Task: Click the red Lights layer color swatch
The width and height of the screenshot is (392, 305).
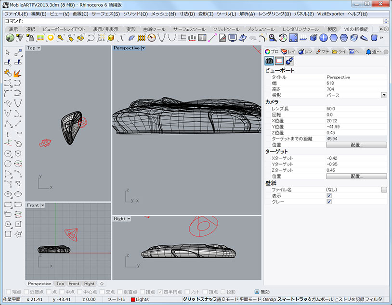Action: (x=133, y=300)
